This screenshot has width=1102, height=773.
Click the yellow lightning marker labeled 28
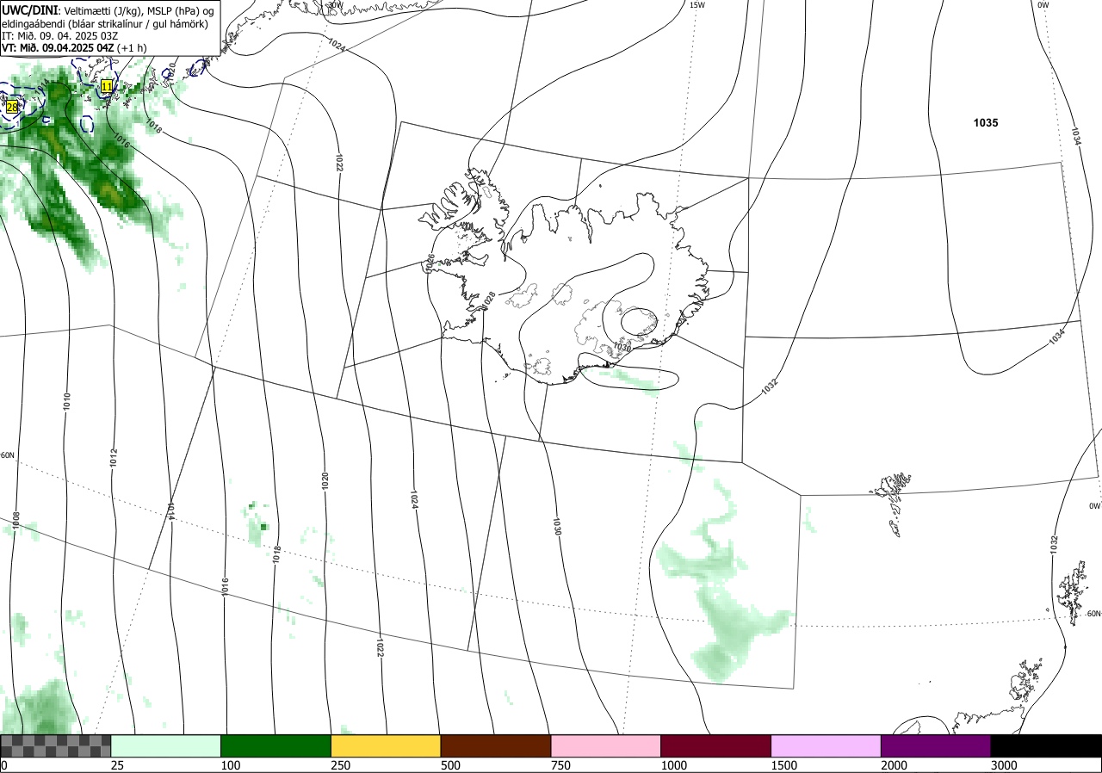pos(12,107)
